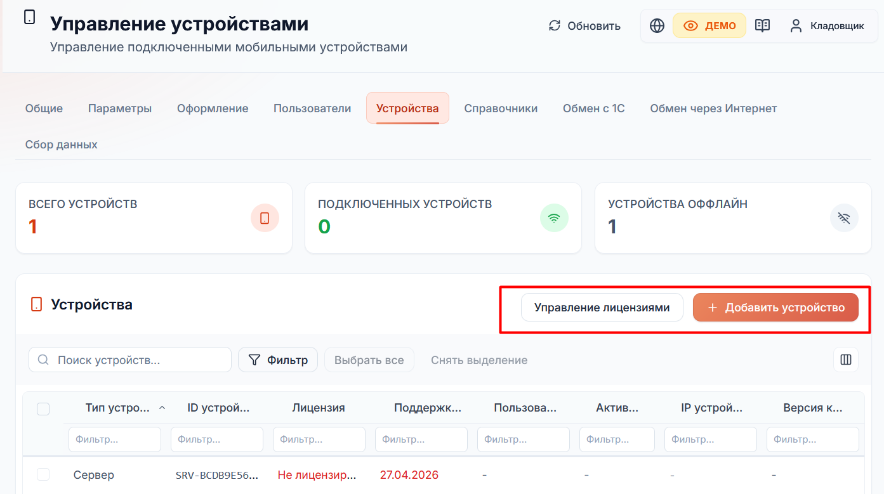
Task: Open the Параметры tab
Action: click(120, 108)
